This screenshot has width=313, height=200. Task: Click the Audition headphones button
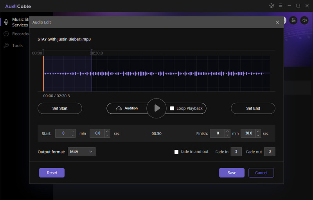pyautogui.click(x=127, y=108)
